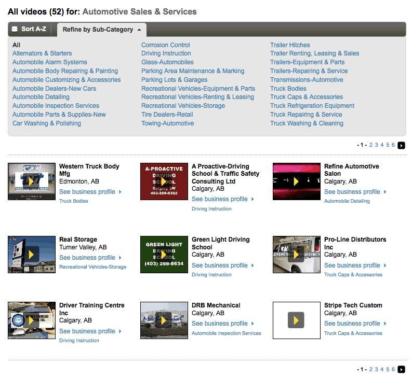
Task: Filter by Trailers-Repairing & Service
Action: click(309, 71)
